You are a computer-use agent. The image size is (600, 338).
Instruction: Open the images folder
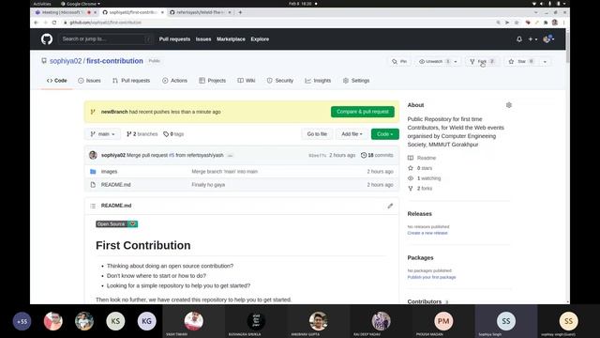pyautogui.click(x=109, y=171)
